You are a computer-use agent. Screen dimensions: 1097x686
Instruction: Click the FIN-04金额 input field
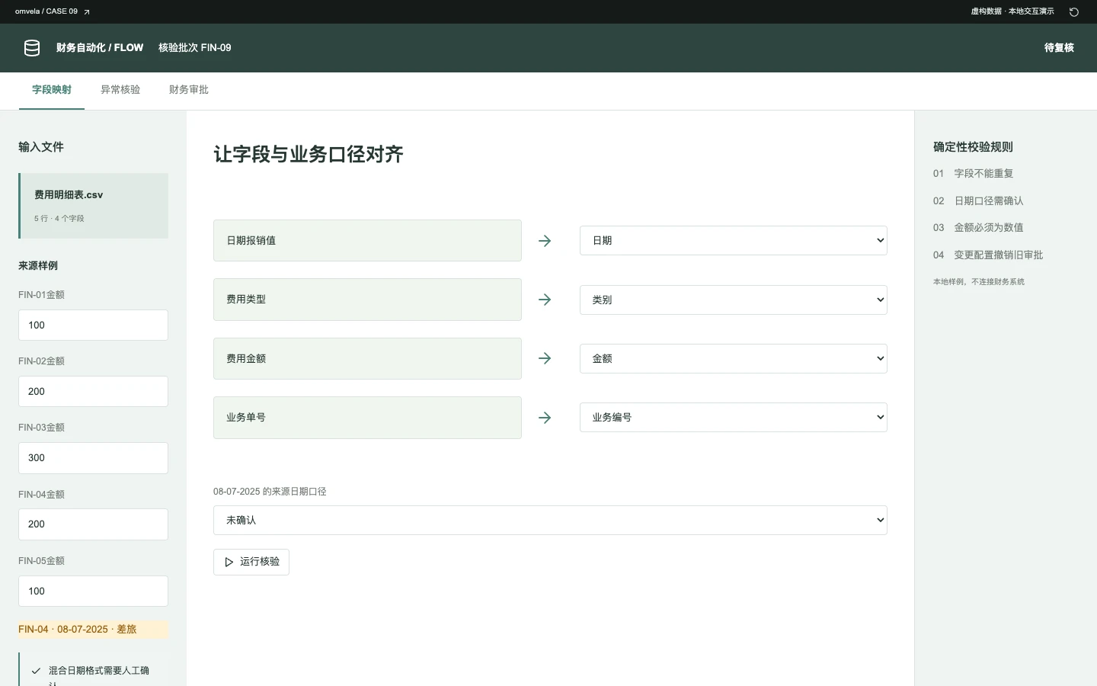pyautogui.click(x=93, y=524)
